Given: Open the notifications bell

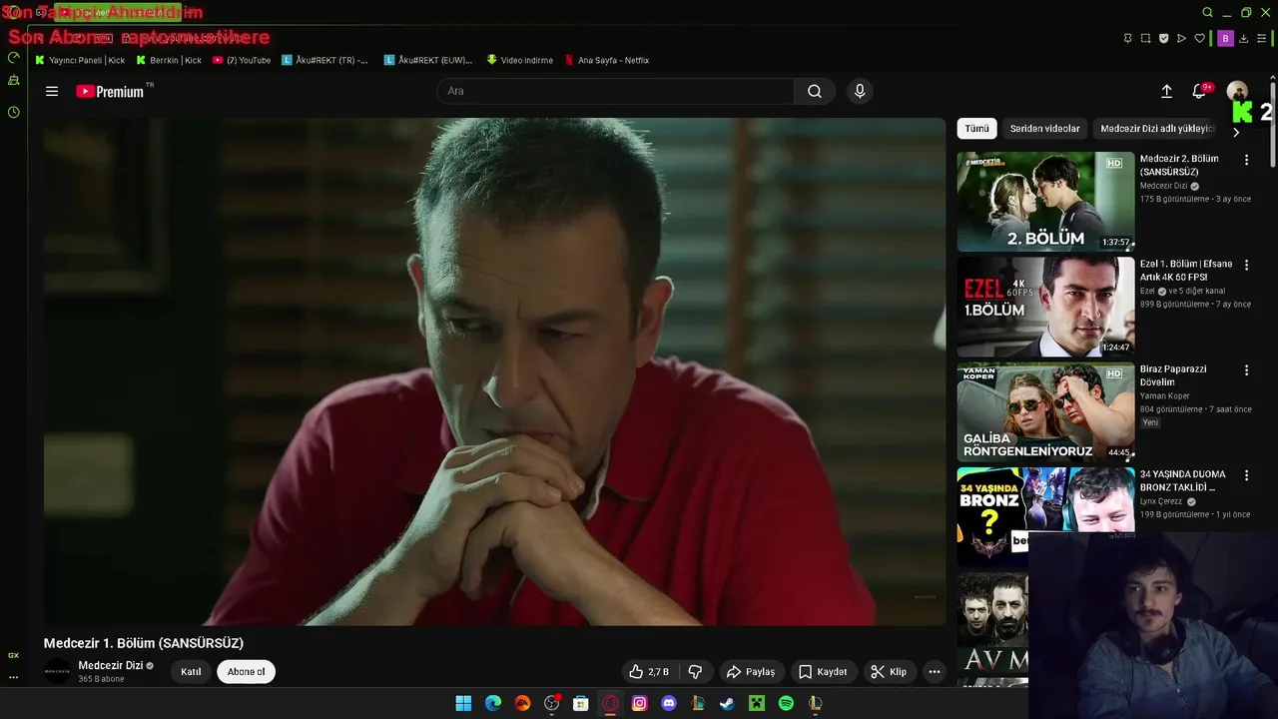Looking at the screenshot, I should click(x=1199, y=91).
